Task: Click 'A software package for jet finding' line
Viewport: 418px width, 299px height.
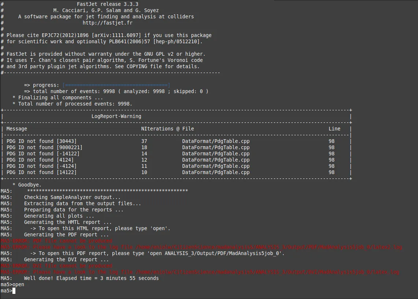Action: click(x=106, y=16)
